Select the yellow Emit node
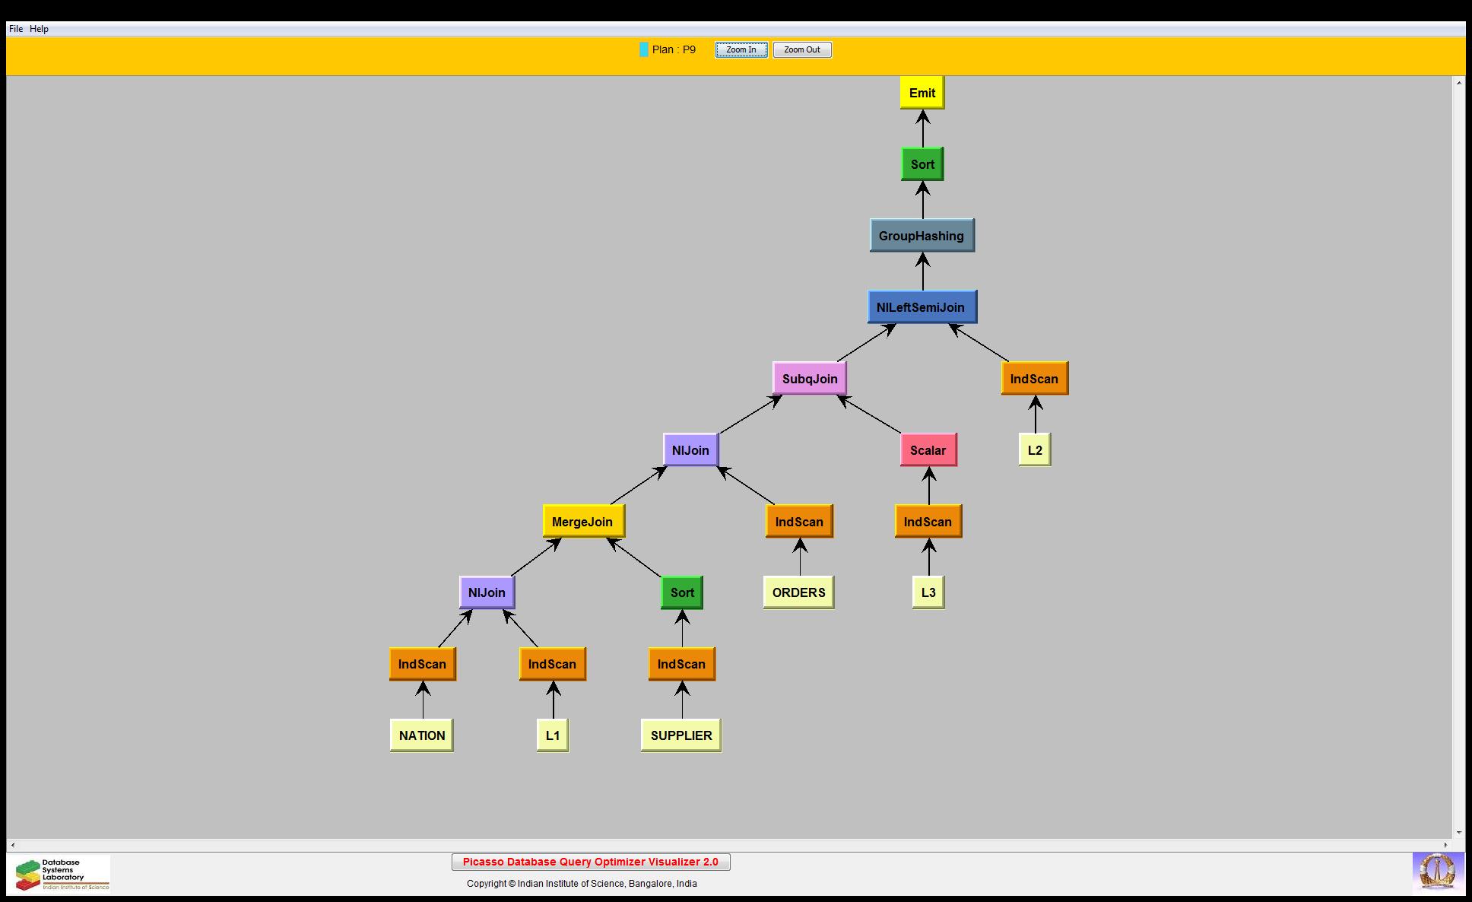Screen dimensions: 1472x902 click(x=922, y=93)
